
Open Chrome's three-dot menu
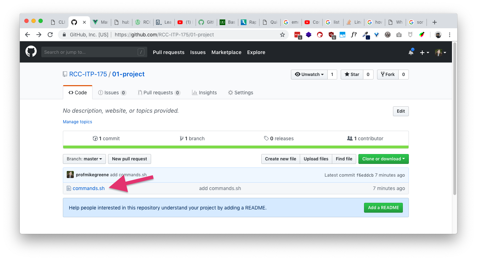[449, 35]
